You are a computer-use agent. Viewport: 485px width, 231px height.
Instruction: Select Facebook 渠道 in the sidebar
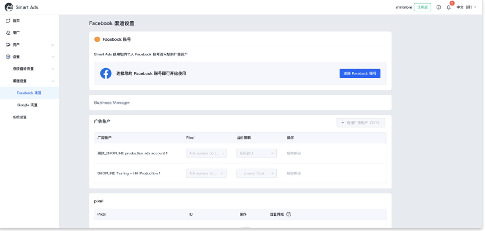tap(29, 93)
